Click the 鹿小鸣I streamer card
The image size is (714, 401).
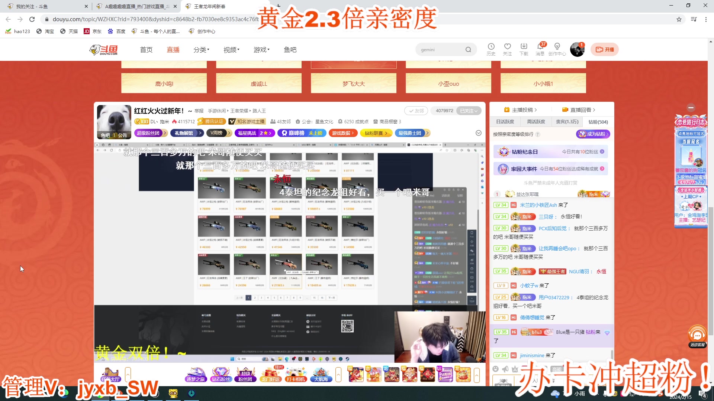point(164,83)
